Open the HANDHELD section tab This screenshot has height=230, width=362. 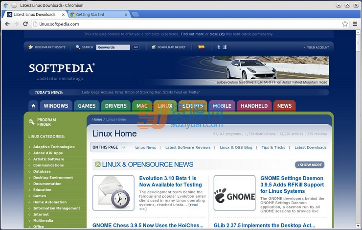point(254,106)
